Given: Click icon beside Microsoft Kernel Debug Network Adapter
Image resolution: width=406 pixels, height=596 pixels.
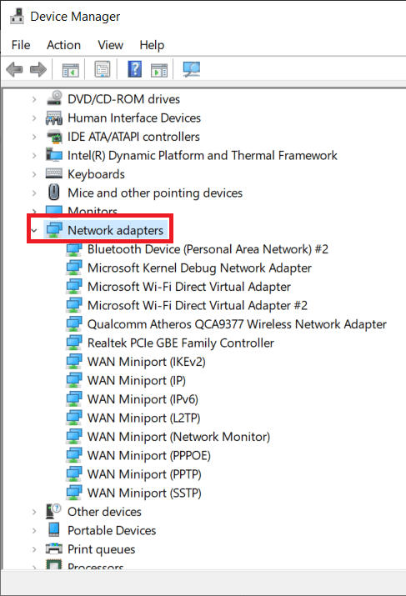Looking at the screenshot, I should click(x=73, y=268).
